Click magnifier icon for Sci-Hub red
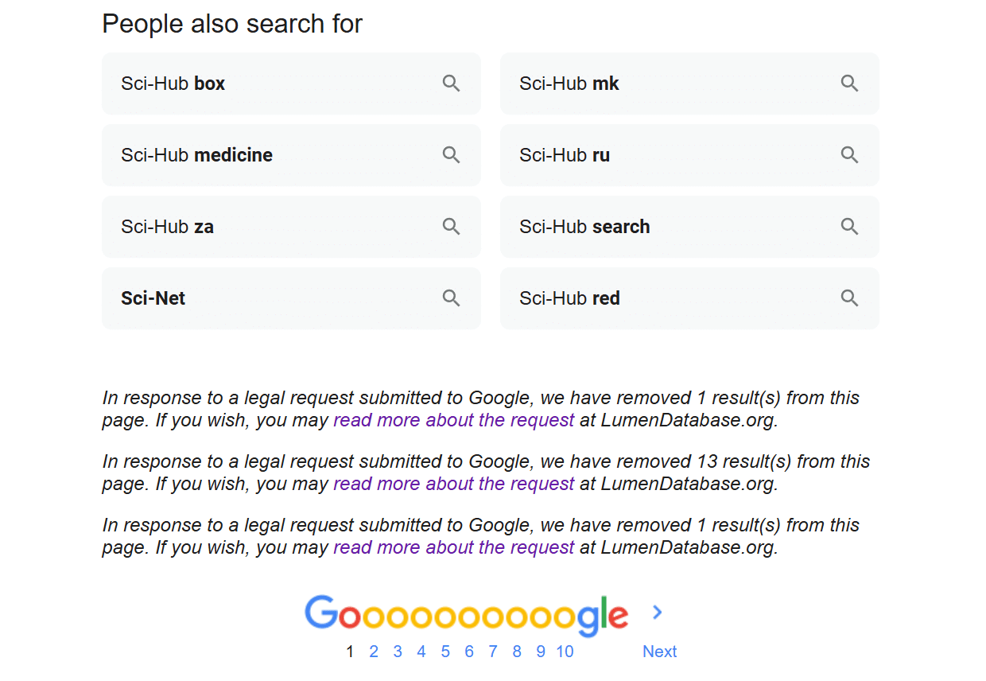 point(850,298)
